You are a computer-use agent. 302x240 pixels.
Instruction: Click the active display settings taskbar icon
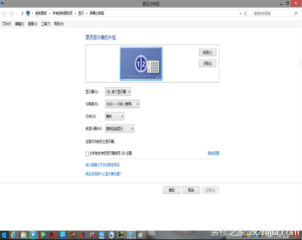[x=131, y=235]
